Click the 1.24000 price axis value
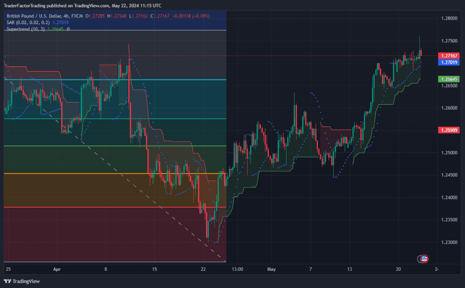The width and height of the screenshot is (465, 288). tap(449, 198)
